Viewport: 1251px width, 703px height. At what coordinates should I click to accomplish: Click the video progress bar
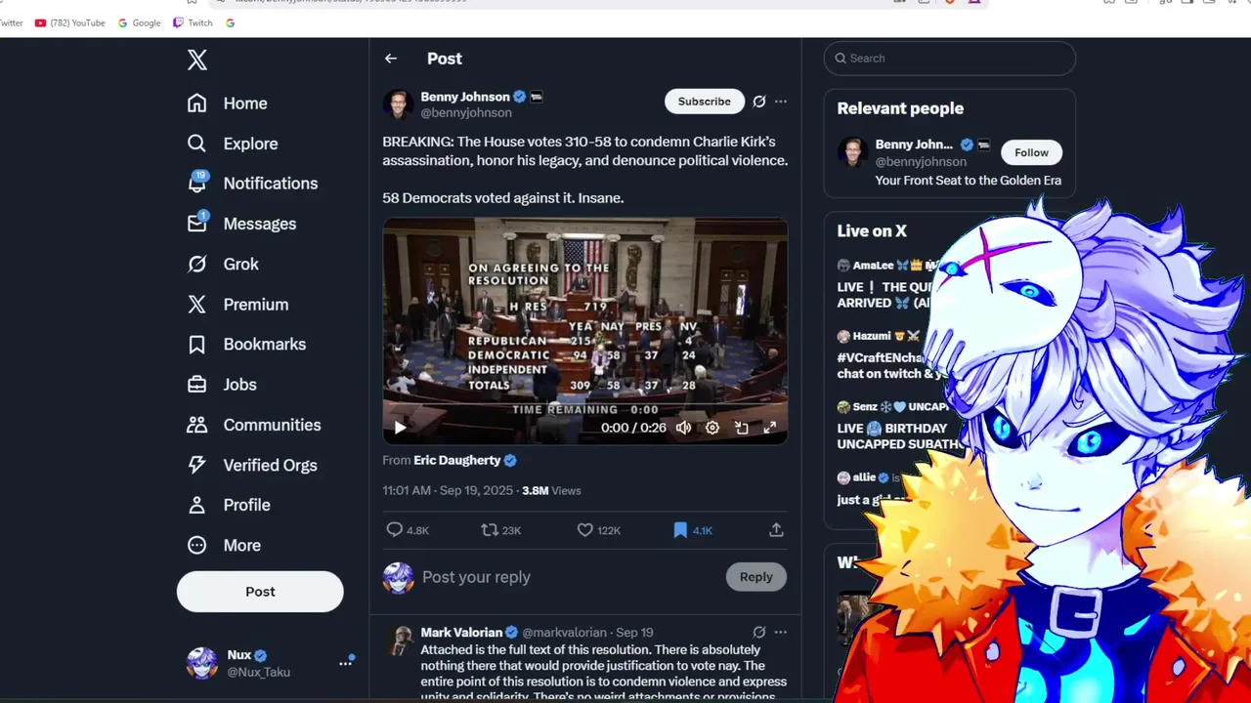[584, 406]
